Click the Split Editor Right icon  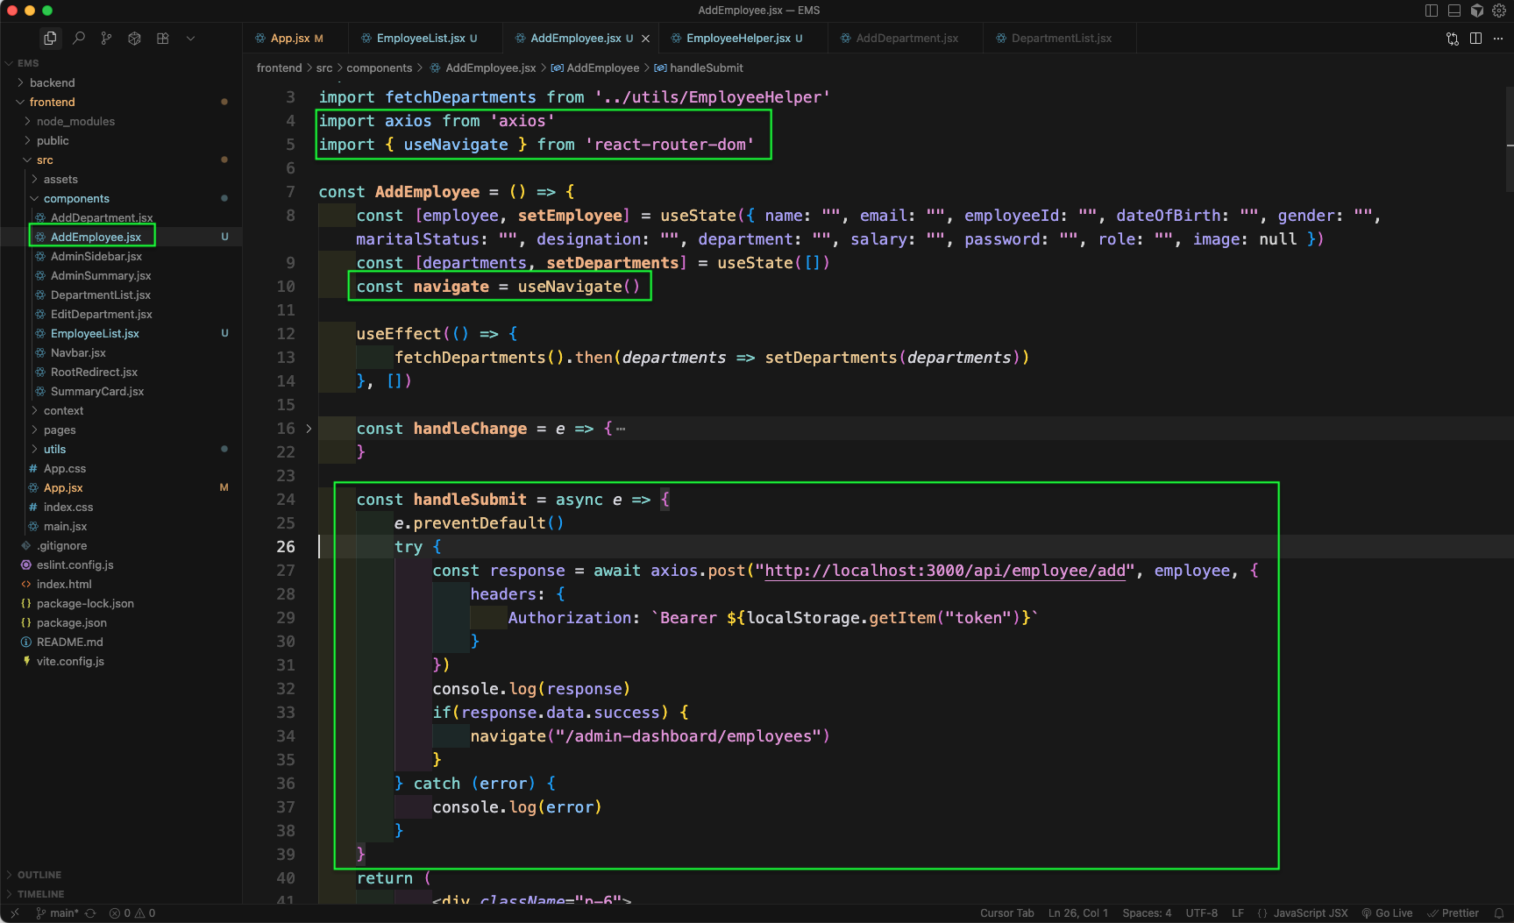(1475, 39)
